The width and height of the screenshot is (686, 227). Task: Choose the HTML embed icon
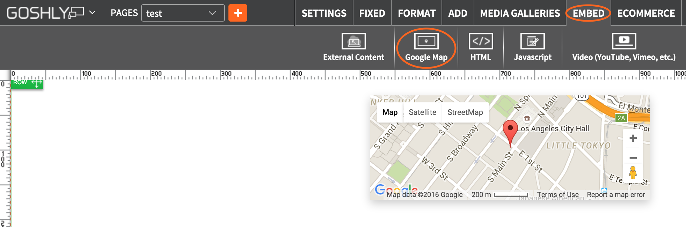point(481,47)
